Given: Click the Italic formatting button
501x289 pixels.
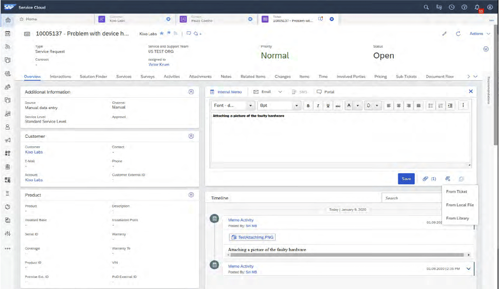Looking at the screenshot, I should point(318,106).
